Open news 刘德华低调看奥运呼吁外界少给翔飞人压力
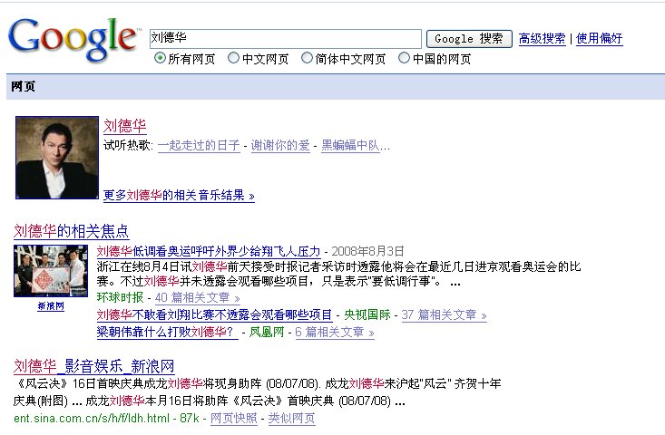665x435 pixels. [x=209, y=252]
